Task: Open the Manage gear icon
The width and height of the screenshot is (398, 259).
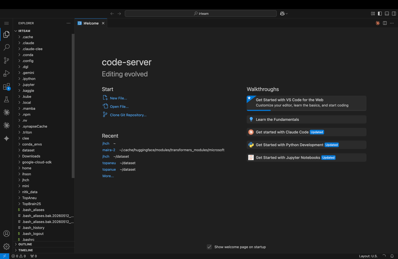Action: pos(6,246)
